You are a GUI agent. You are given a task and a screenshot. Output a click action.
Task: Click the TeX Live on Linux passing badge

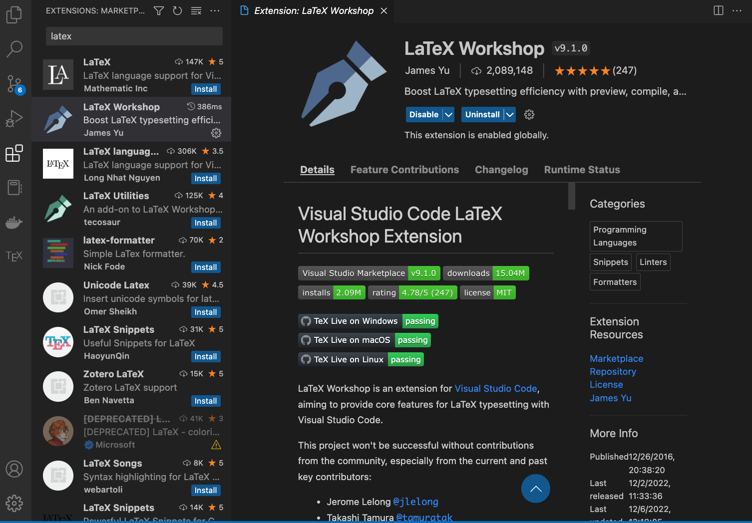click(x=361, y=359)
